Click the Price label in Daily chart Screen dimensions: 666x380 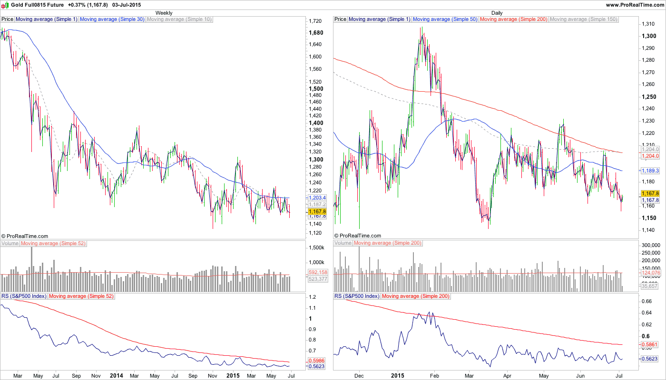click(x=340, y=19)
